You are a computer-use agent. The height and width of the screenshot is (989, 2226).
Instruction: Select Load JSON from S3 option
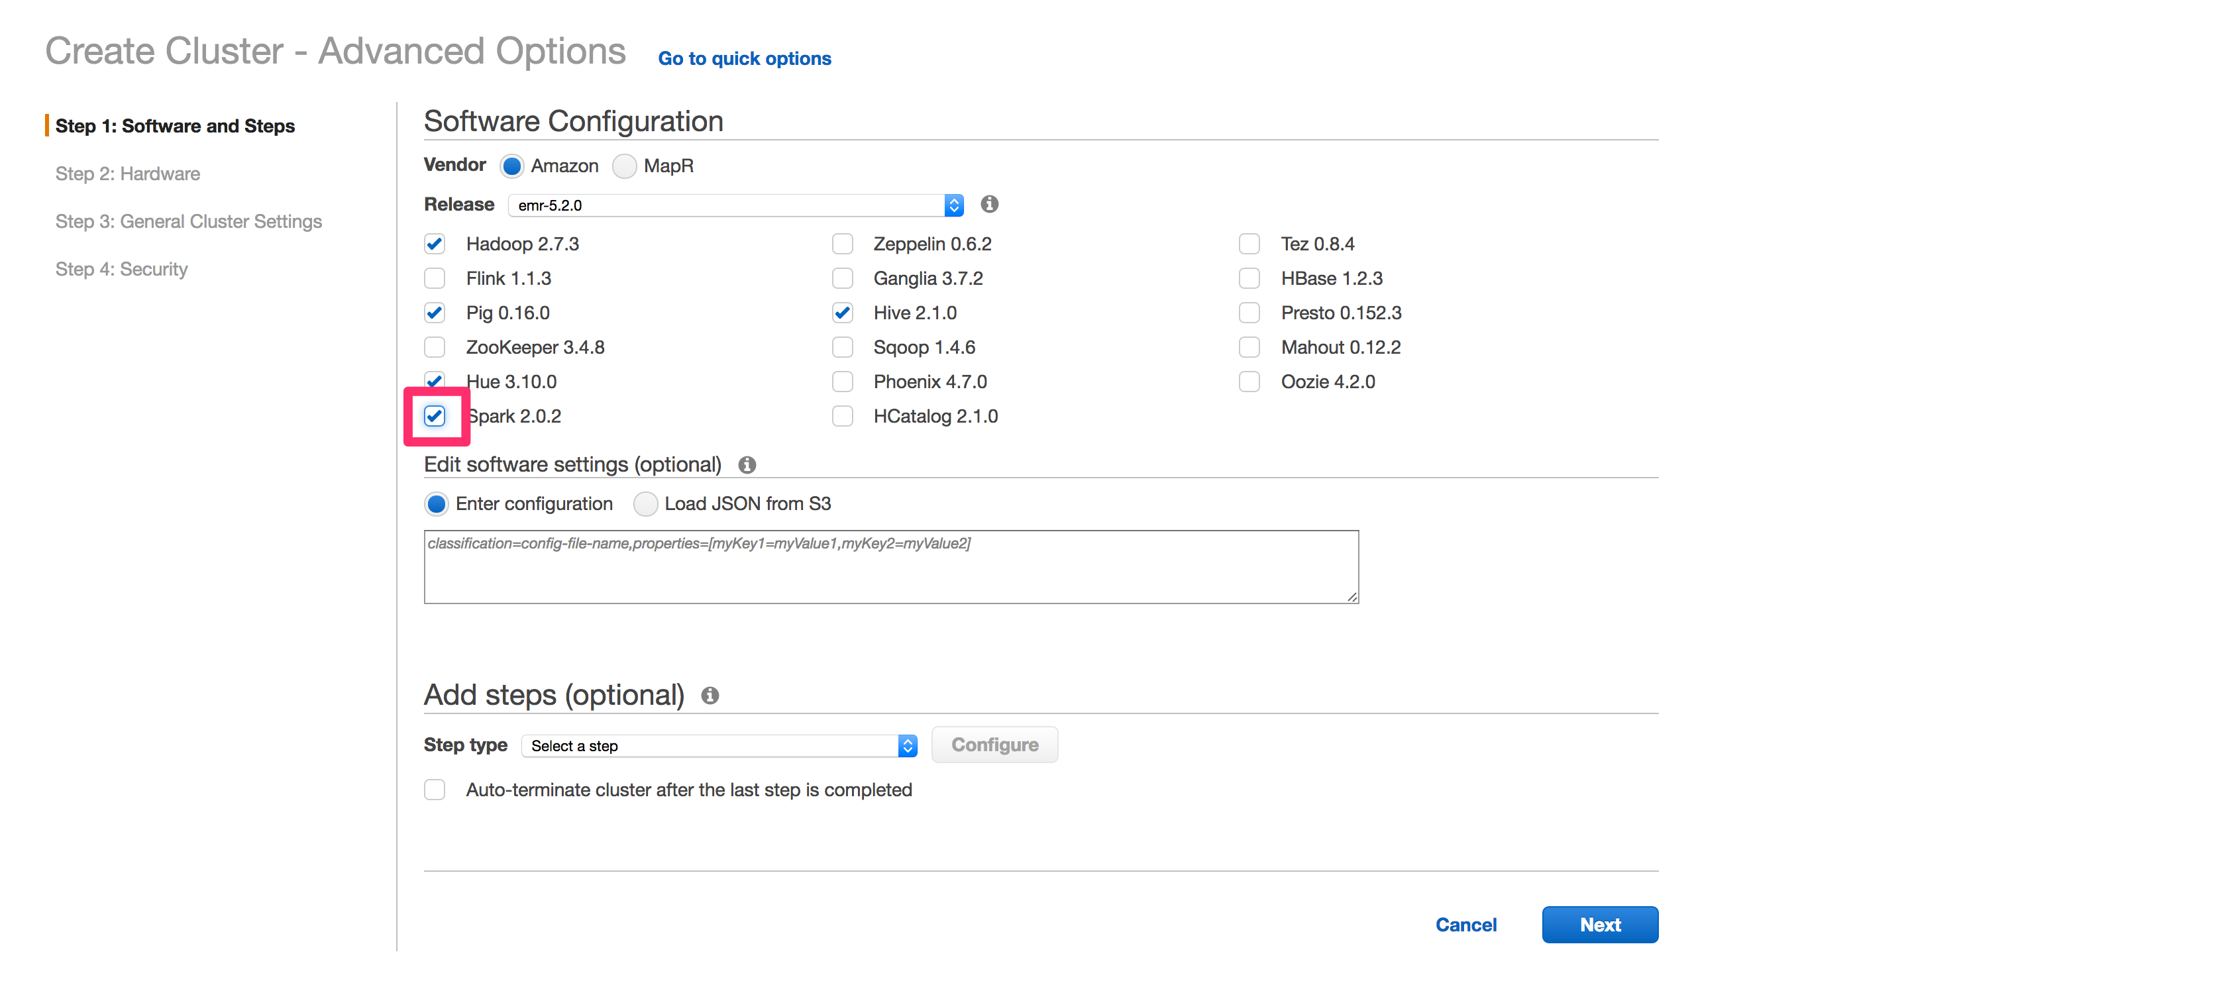pyautogui.click(x=645, y=503)
